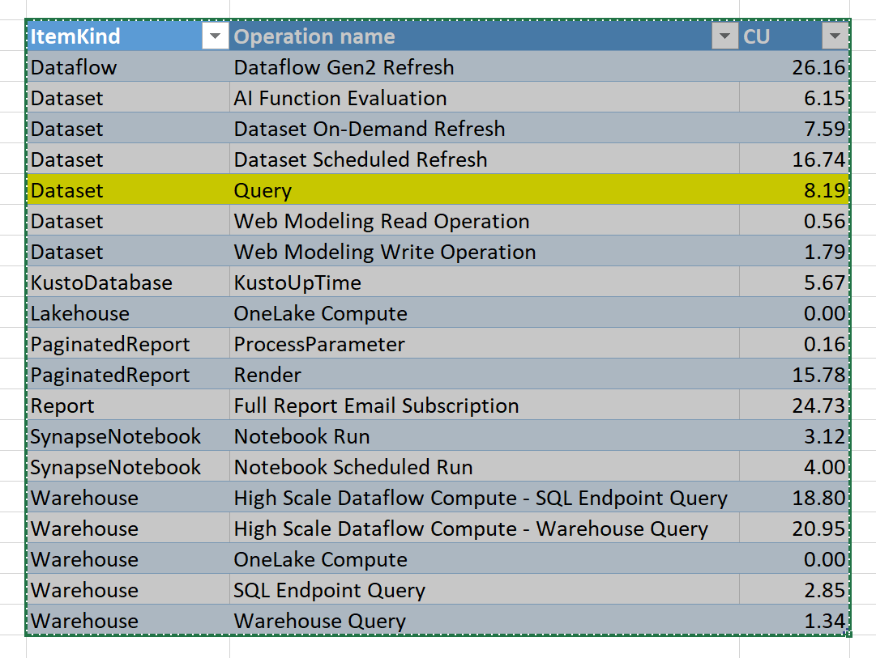Click the CU value 8.19
876x658 pixels.
coord(824,190)
